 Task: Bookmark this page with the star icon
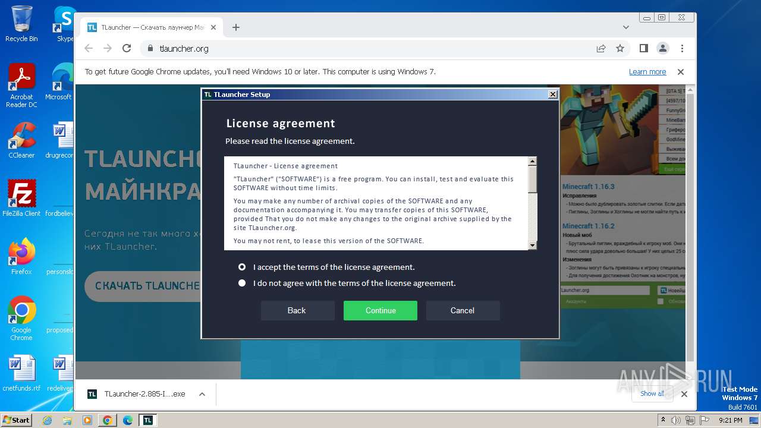[x=620, y=49]
